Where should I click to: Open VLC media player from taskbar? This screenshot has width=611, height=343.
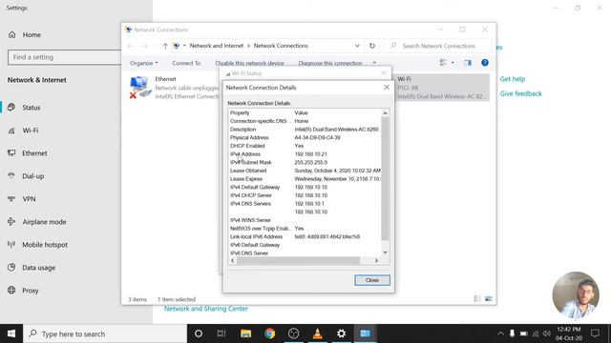click(318, 333)
